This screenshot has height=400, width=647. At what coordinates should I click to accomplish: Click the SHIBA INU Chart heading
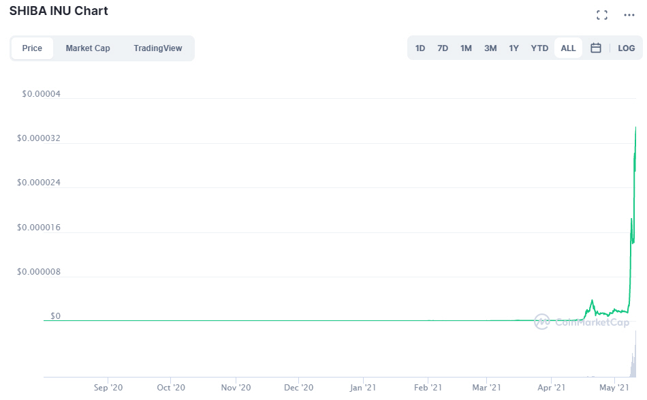pos(59,11)
